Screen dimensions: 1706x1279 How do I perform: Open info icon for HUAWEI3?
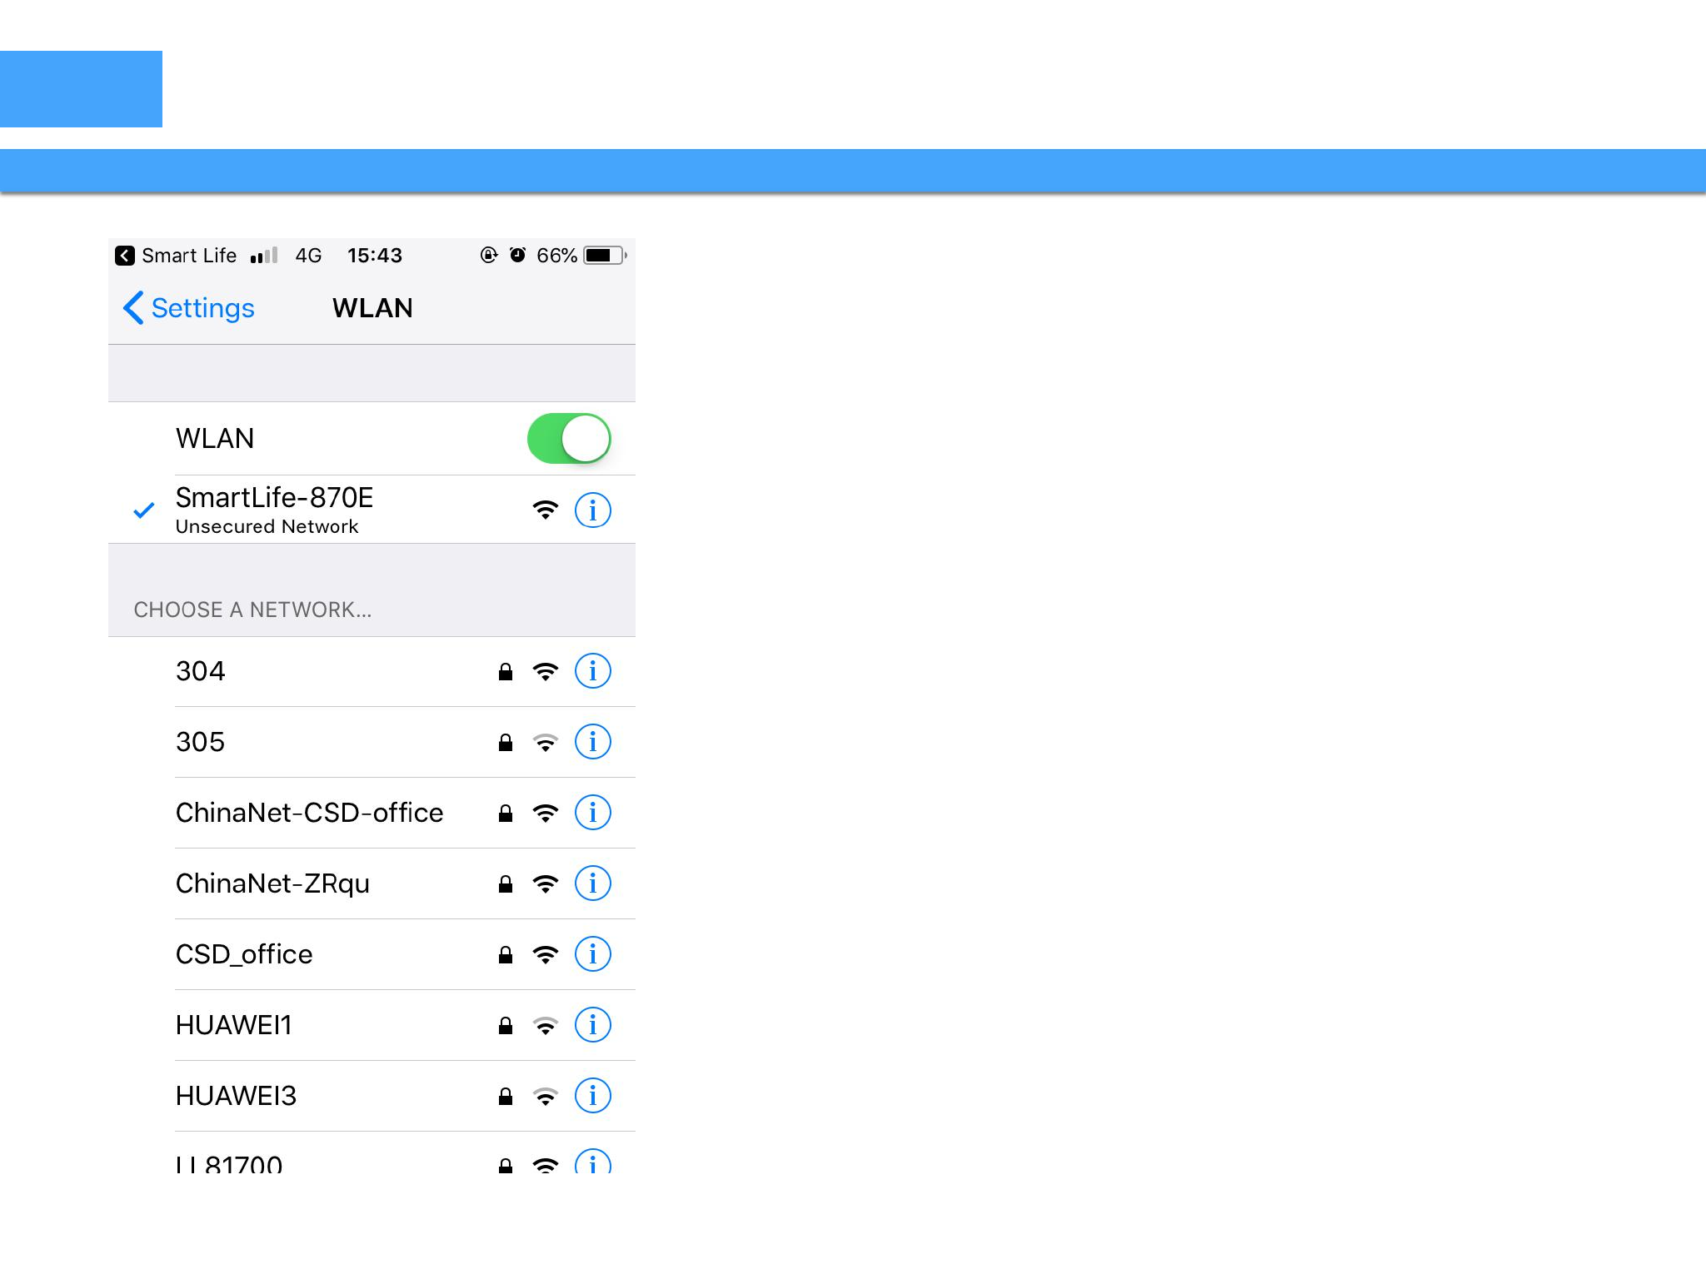tap(592, 1096)
